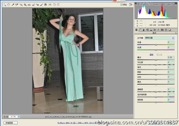Click the 饱和度 value field
The width and height of the screenshot is (179, 126).
pyautogui.click(x=171, y=100)
